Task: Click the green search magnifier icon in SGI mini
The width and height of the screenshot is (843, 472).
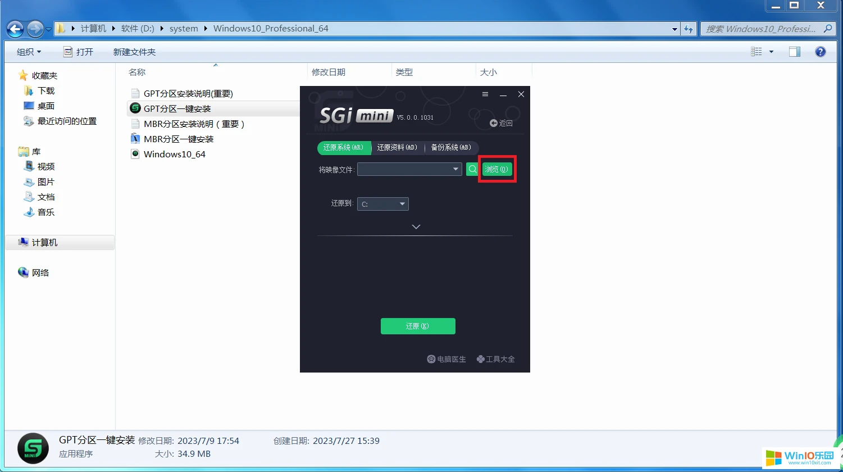Action: click(472, 169)
